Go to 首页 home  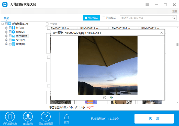66,119
